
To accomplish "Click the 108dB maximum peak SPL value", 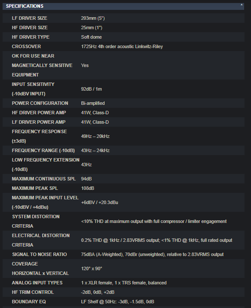I will tap(87, 188).
